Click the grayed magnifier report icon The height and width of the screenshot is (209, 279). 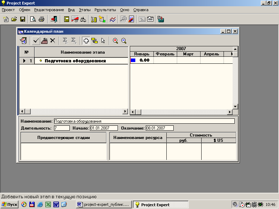(123, 19)
